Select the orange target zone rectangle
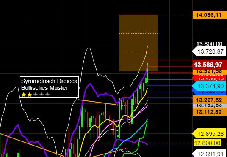 pyautogui.click(x=138, y=43)
